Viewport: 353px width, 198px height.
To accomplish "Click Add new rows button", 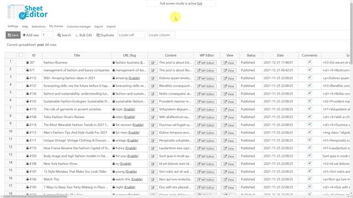I will point(31,35).
